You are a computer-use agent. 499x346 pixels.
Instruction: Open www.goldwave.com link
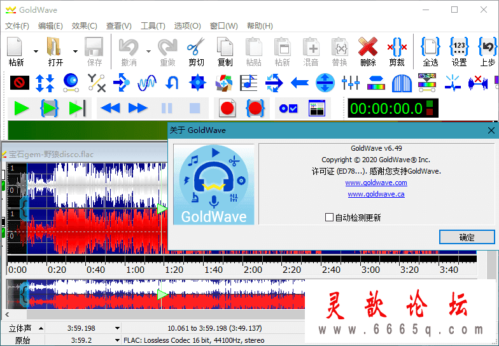(376, 183)
